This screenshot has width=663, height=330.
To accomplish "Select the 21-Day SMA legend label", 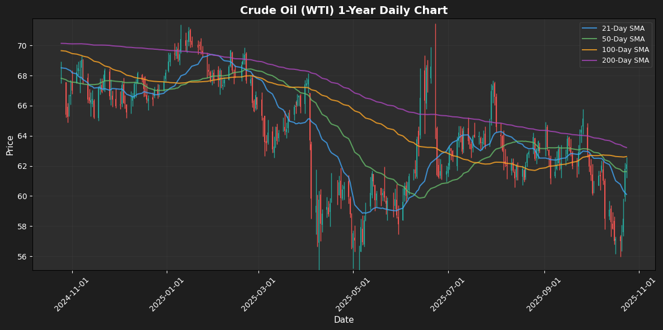I will coord(623,29).
